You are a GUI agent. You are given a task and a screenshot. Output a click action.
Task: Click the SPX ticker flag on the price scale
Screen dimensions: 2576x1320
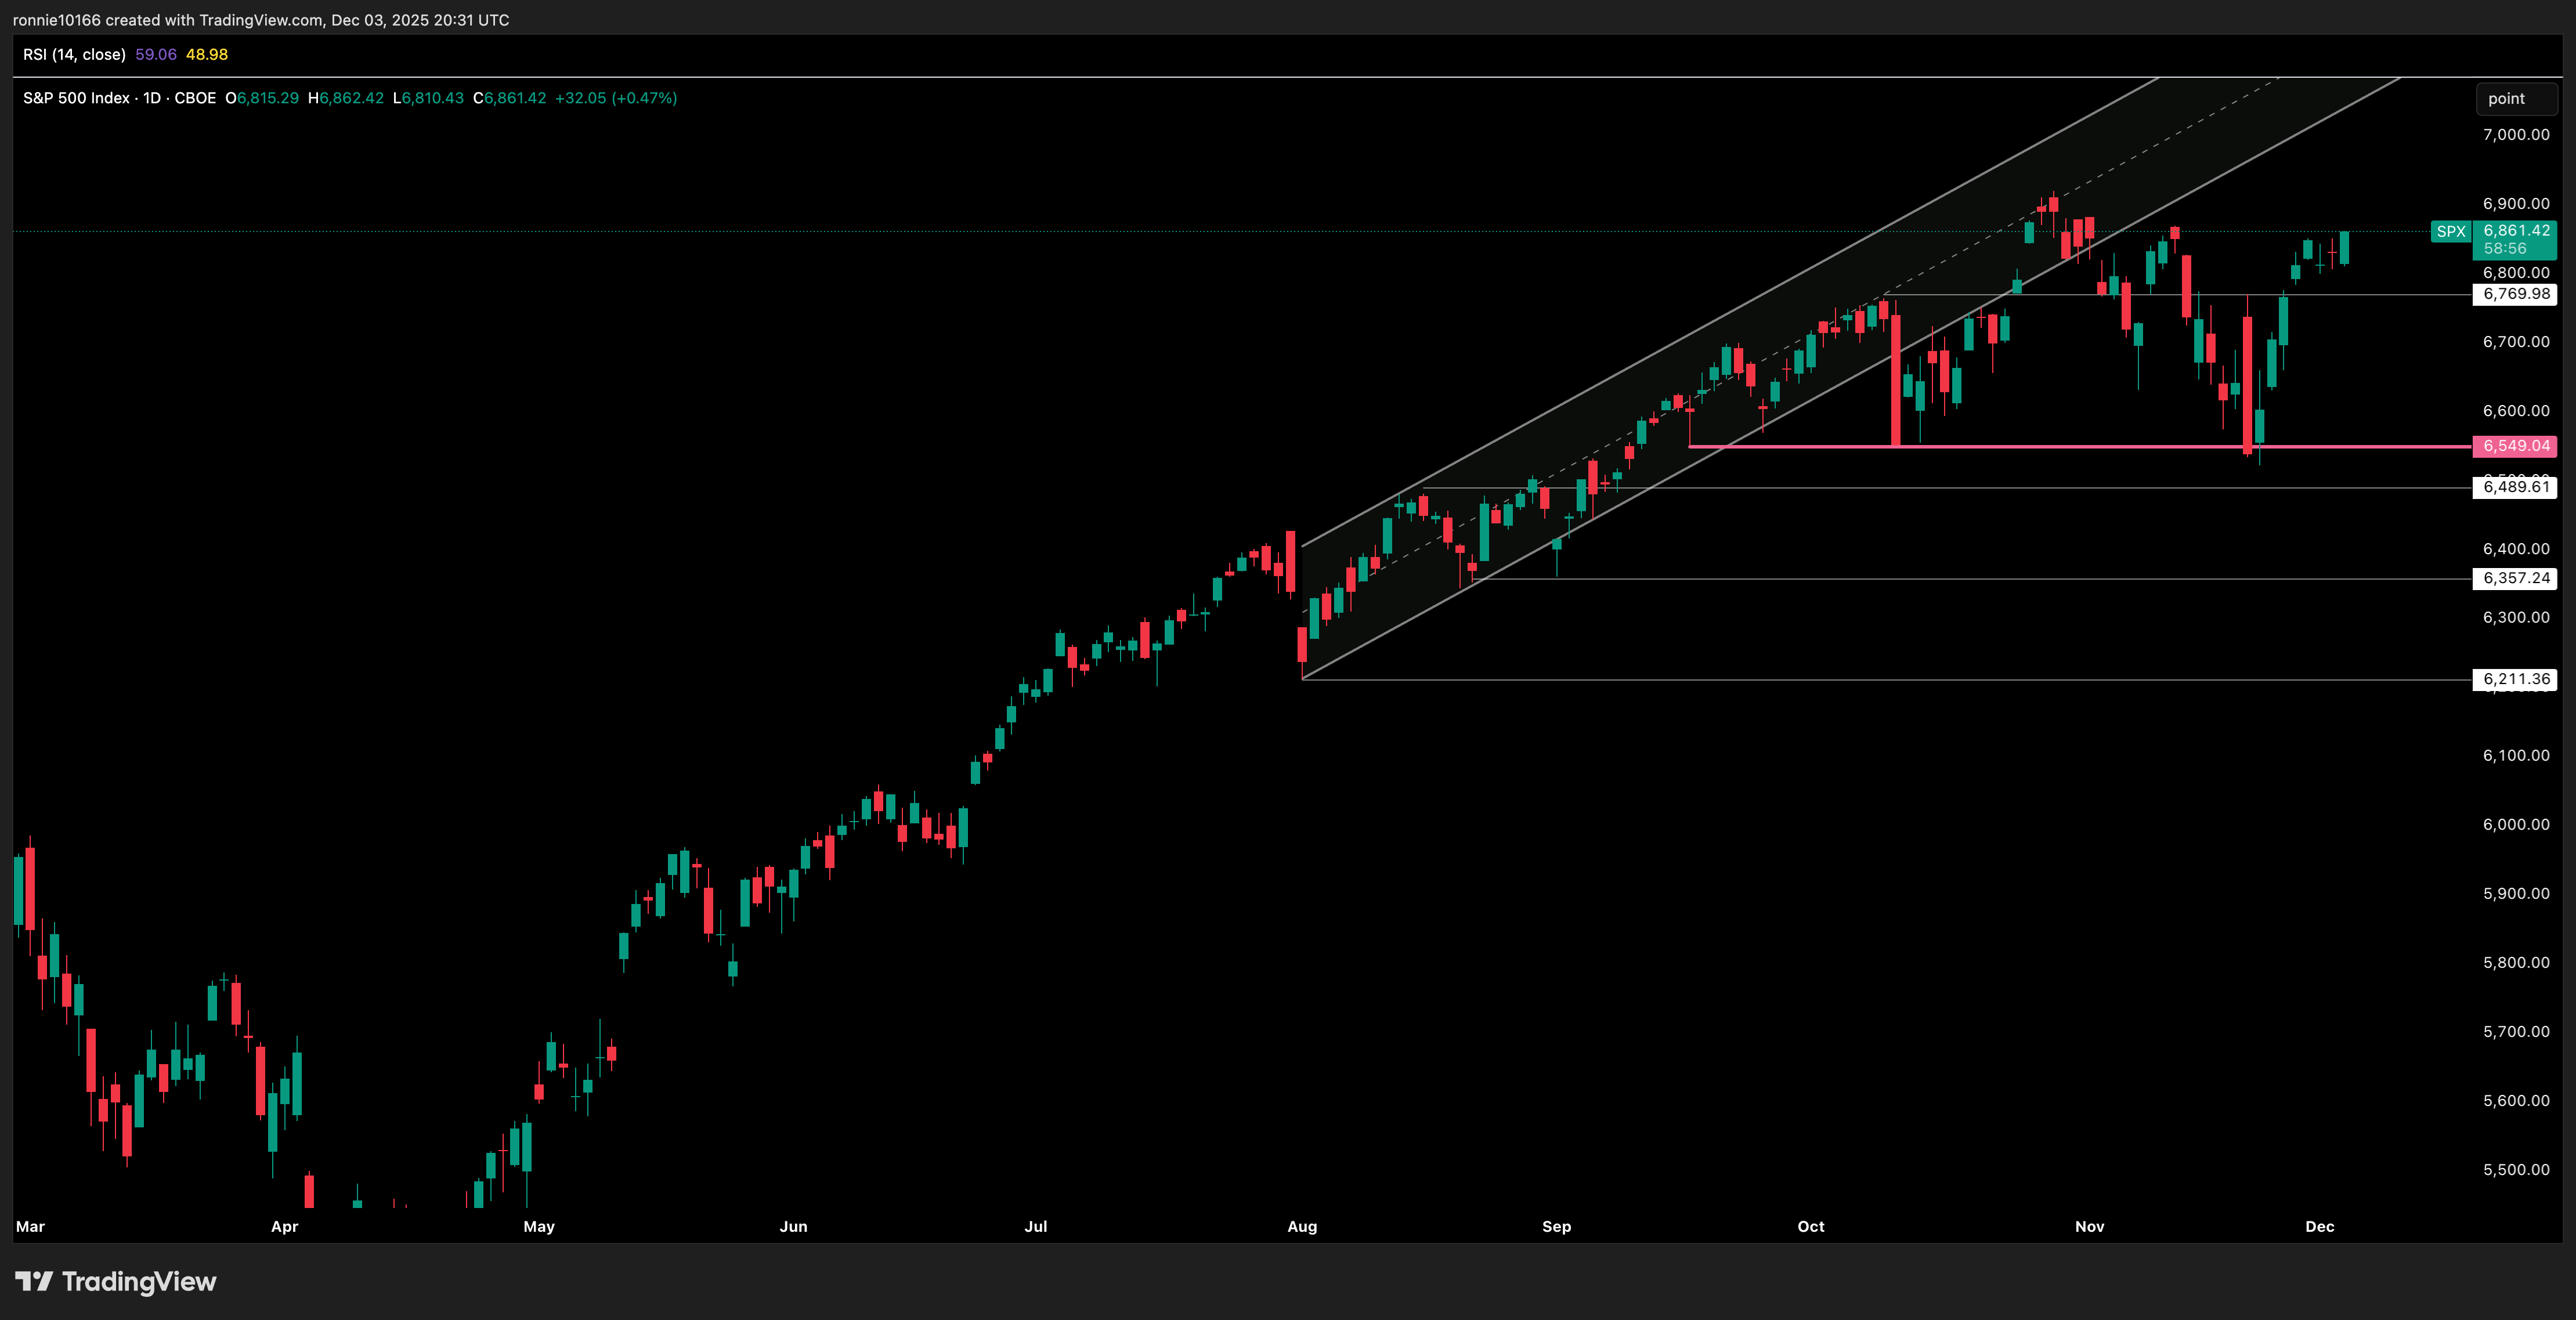click(2452, 231)
